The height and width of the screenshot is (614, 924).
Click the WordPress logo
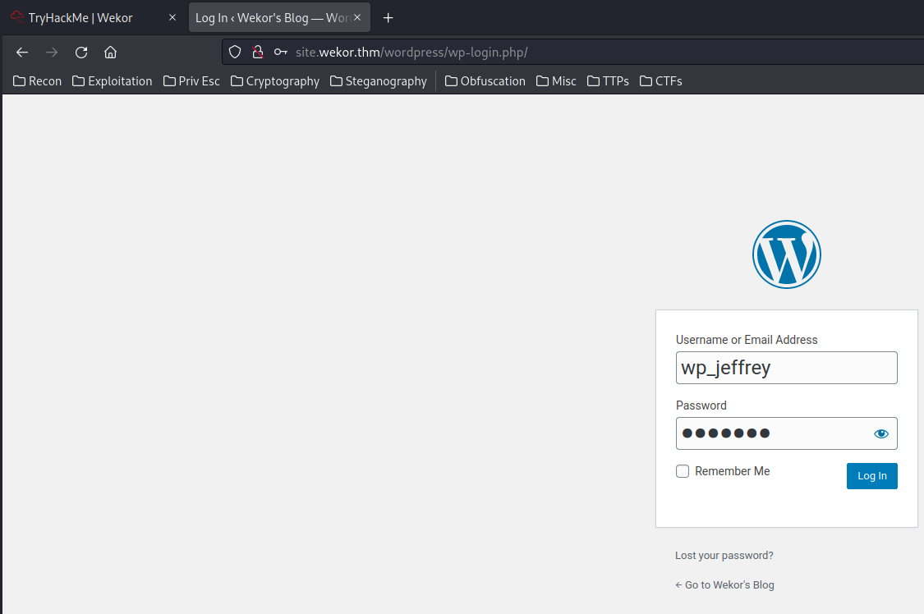click(x=786, y=254)
